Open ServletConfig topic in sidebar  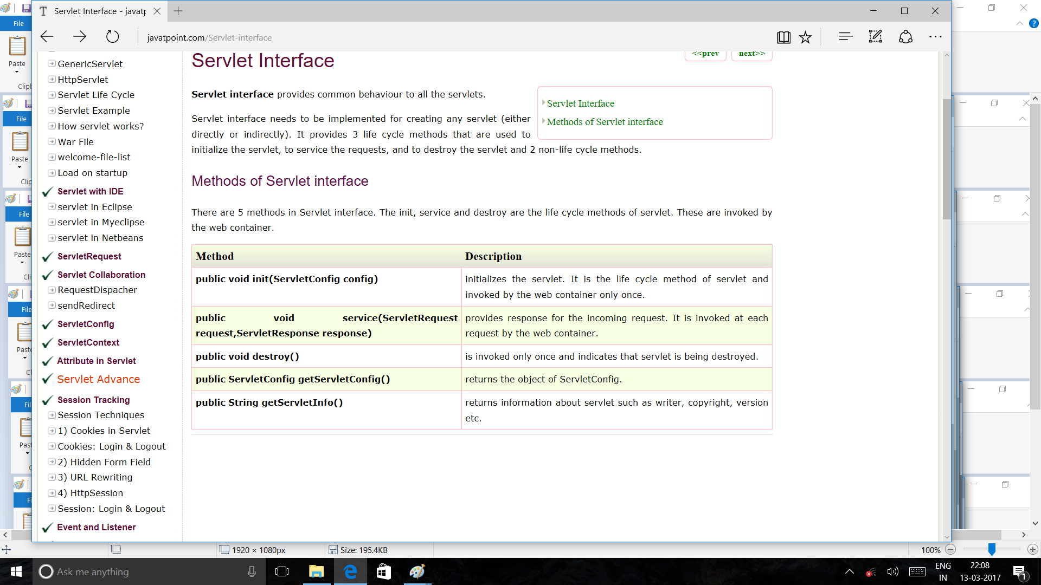(86, 324)
